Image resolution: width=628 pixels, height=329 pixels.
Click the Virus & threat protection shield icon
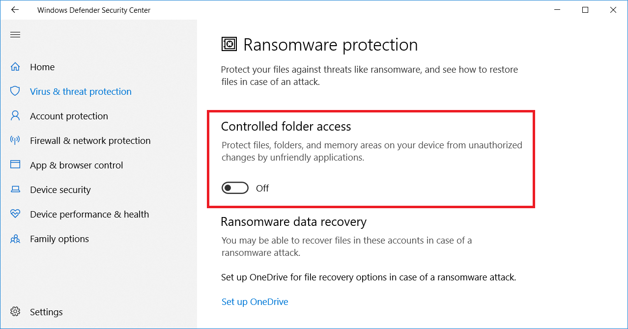tap(15, 91)
